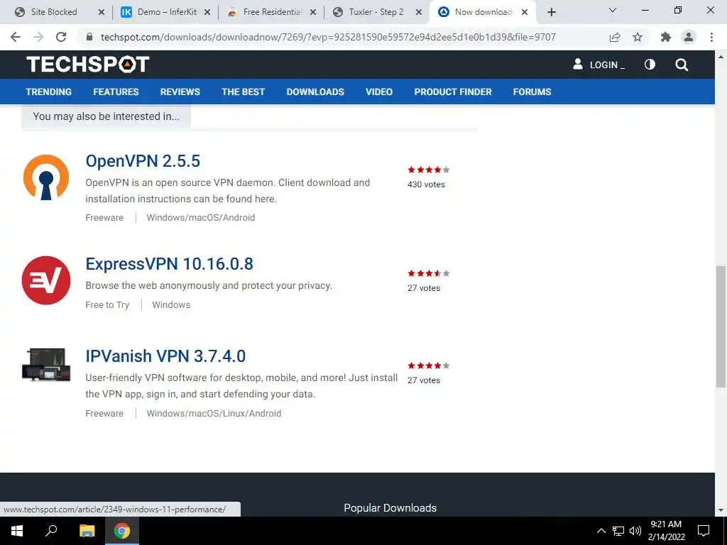Click the OpenVPN keyhole logo
Image resolution: width=727 pixels, height=545 pixels.
click(x=46, y=178)
